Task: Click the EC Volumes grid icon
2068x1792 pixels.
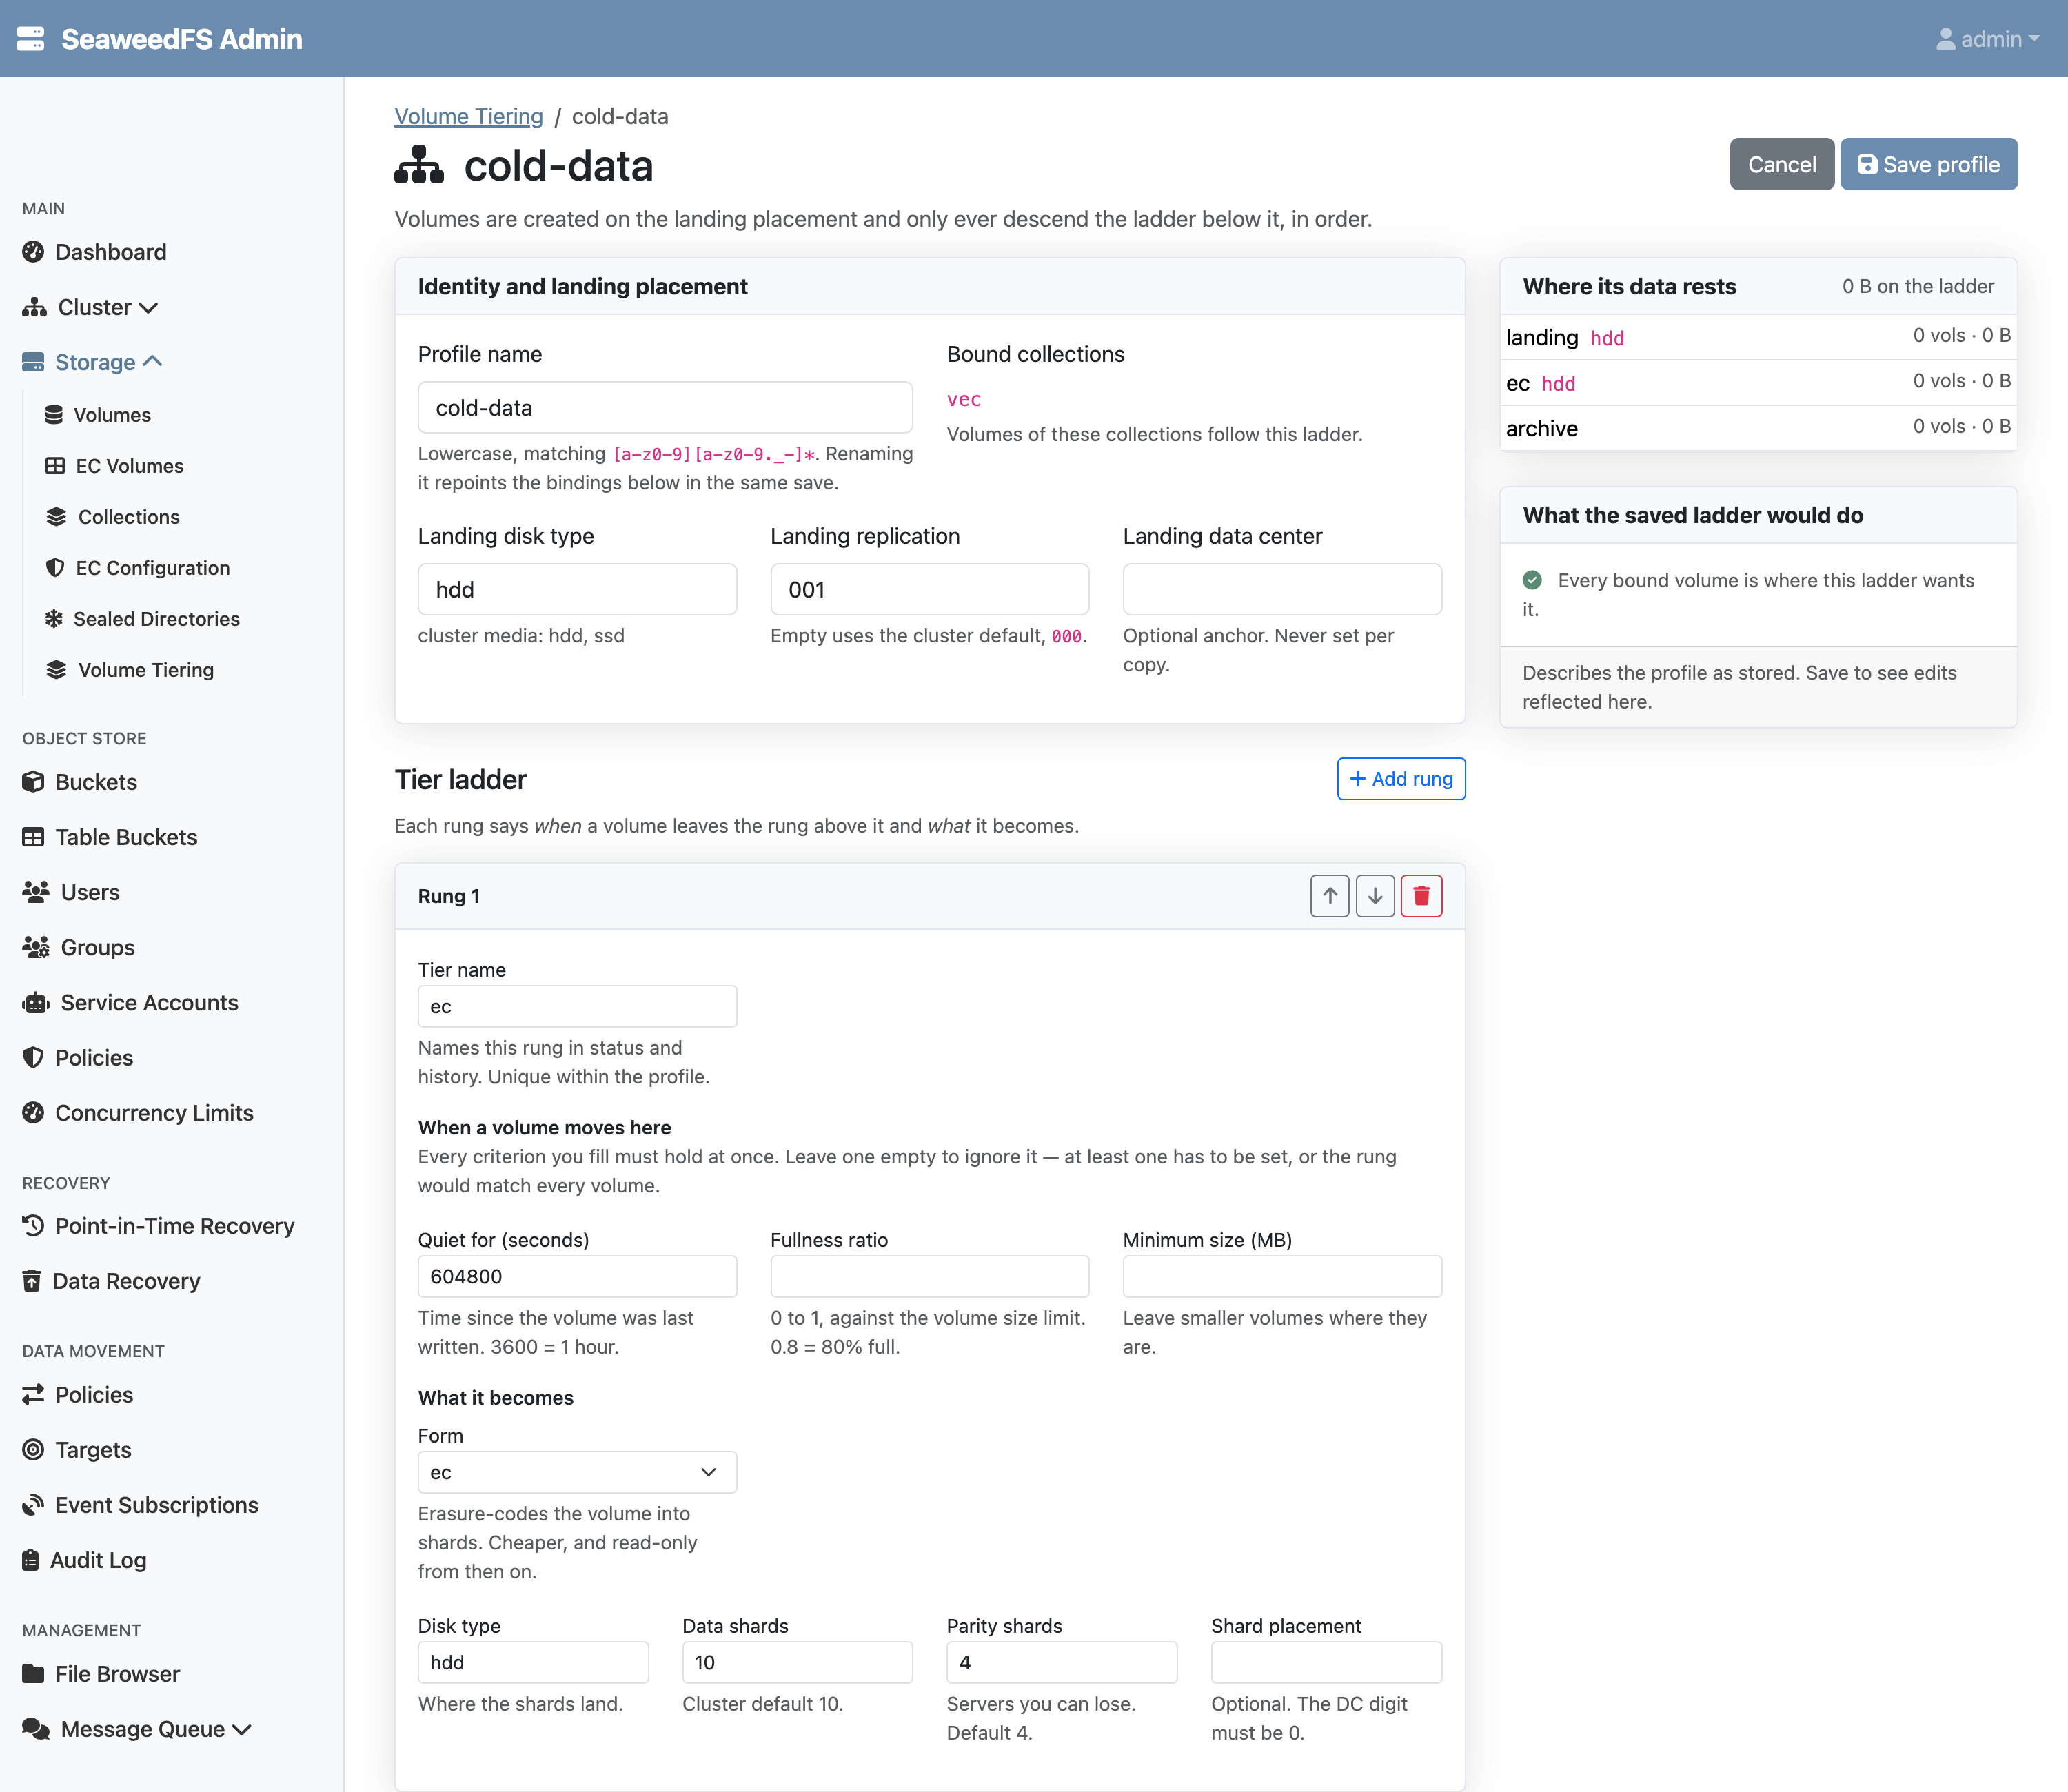Action: tap(55, 466)
